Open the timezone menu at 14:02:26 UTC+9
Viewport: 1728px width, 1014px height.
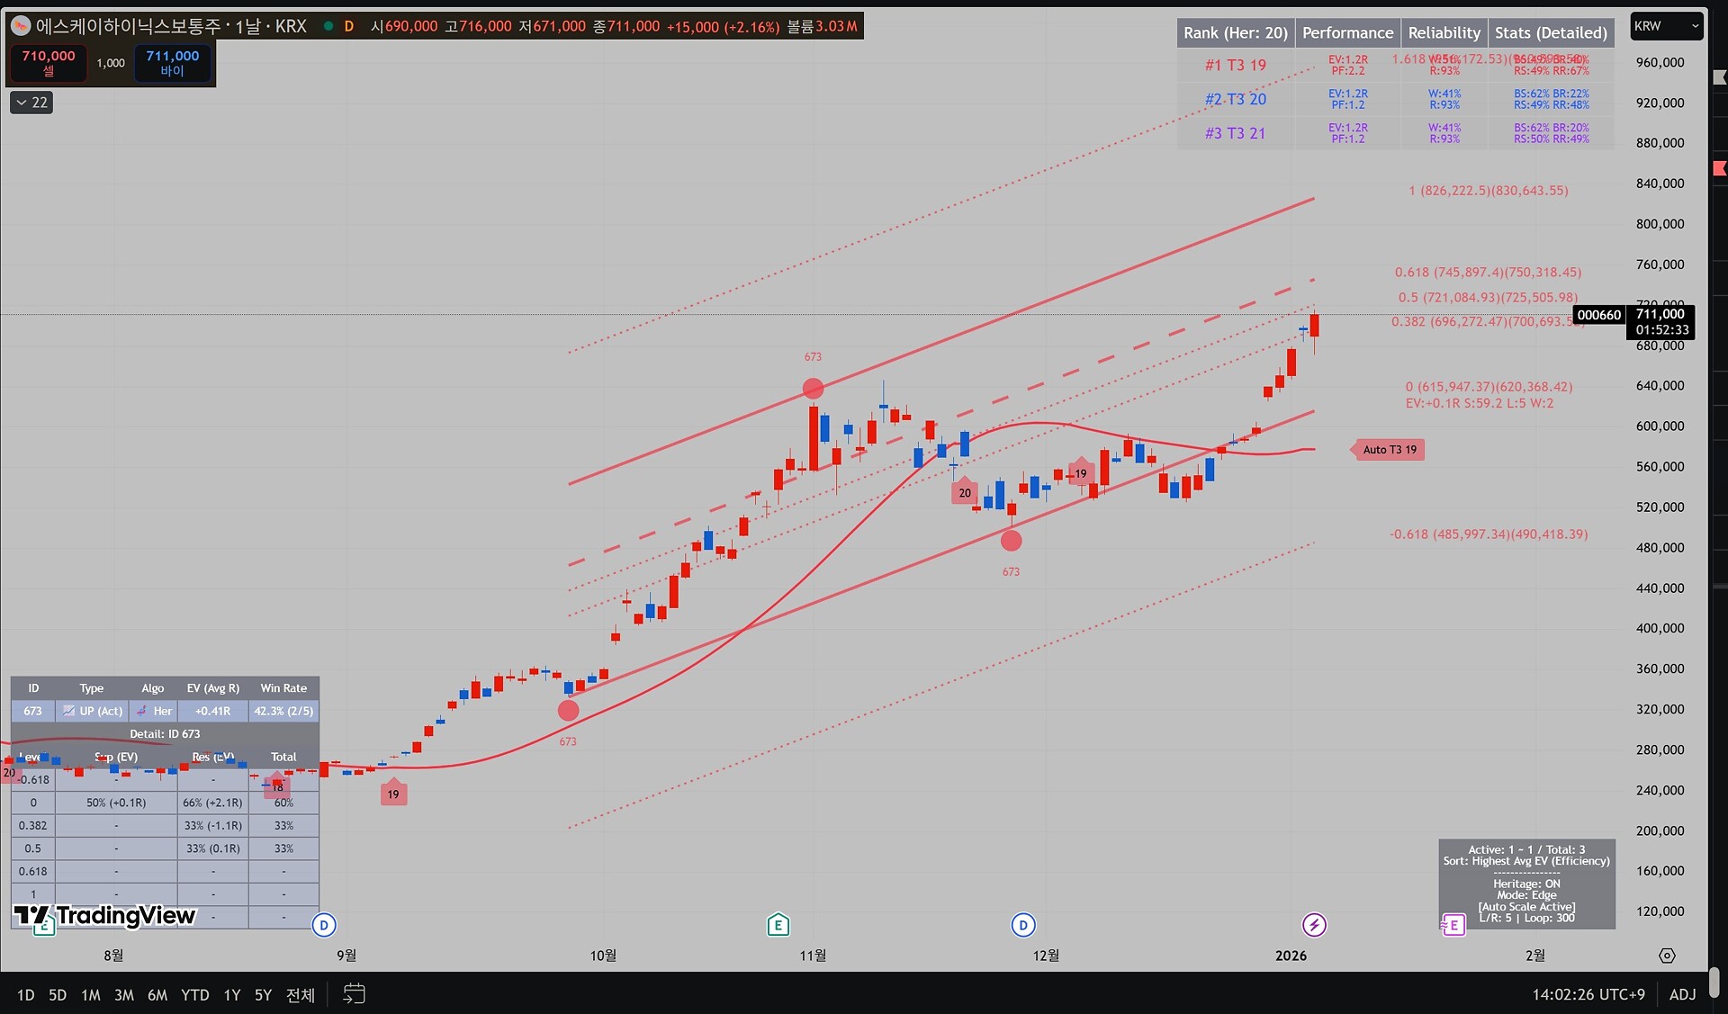click(1588, 994)
